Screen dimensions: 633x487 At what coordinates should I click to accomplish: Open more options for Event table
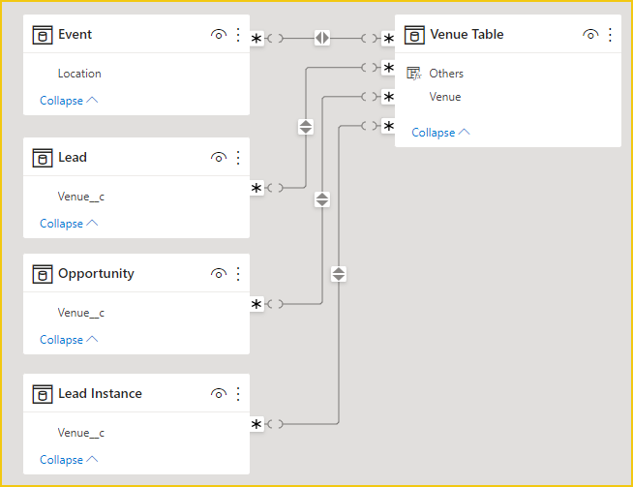coord(238,35)
